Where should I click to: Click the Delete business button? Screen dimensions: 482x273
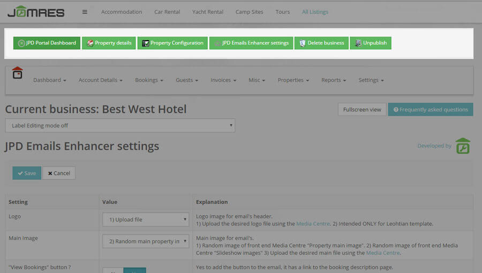pyautogui.click(x=321, y=43)
